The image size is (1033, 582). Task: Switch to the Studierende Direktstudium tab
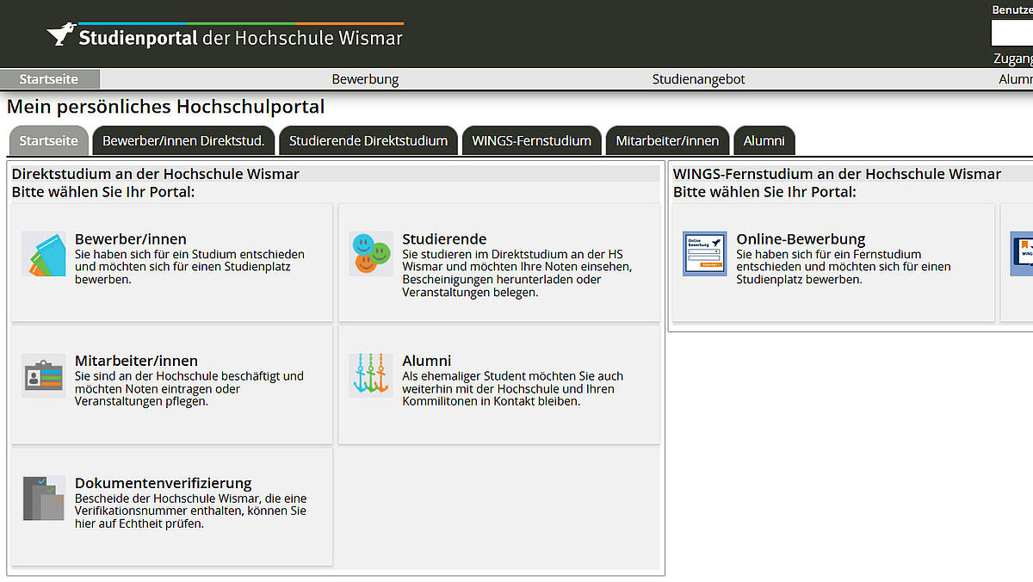(368, 141)
